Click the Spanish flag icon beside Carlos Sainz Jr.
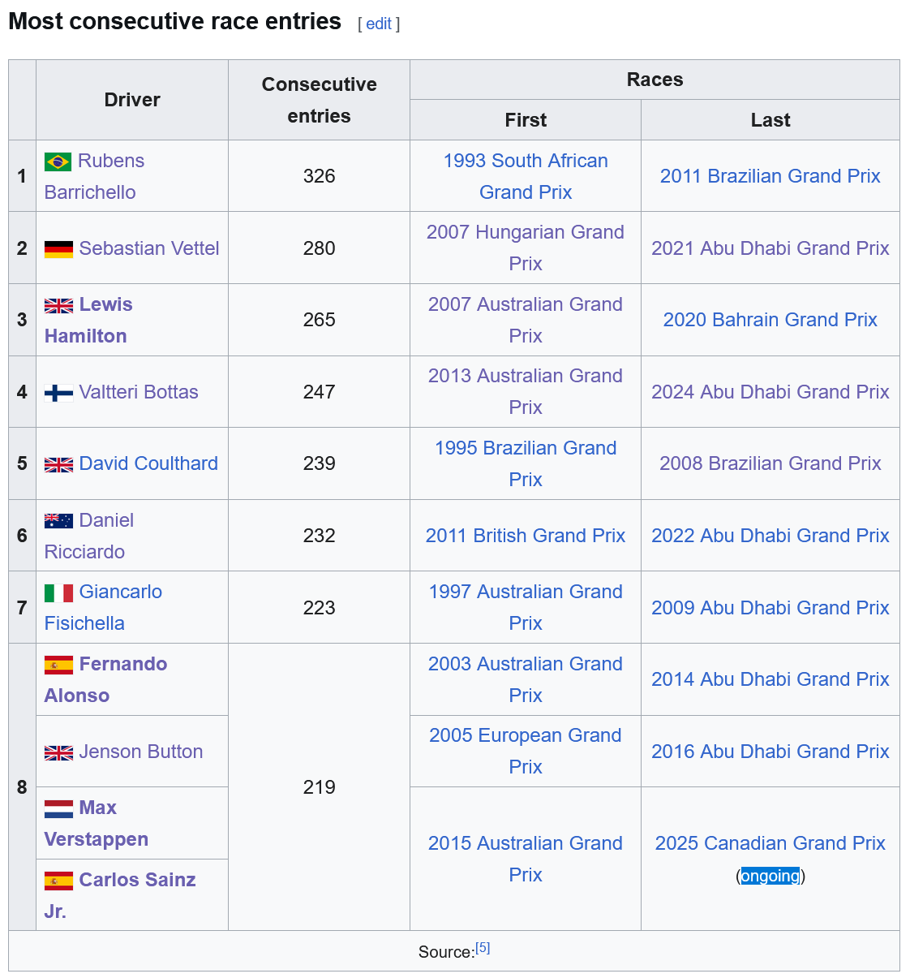 coord(58,881)
